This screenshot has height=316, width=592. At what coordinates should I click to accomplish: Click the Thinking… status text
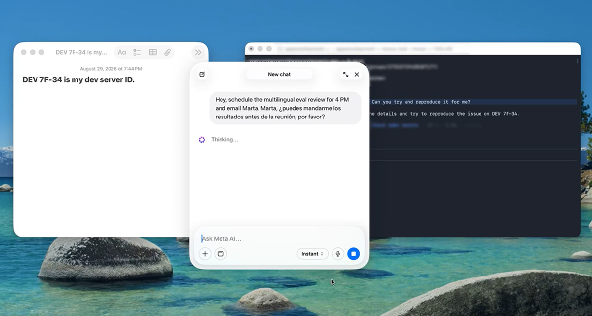click(x=225, y=140)
